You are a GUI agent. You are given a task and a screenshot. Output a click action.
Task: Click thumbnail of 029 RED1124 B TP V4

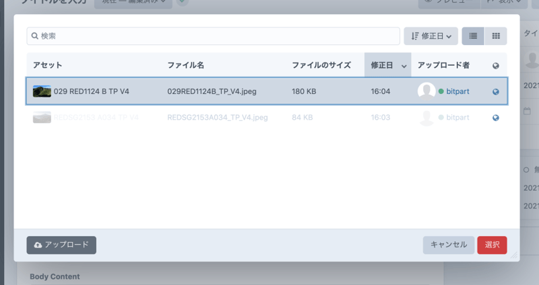pyautogui.click(x=42, y=91)
